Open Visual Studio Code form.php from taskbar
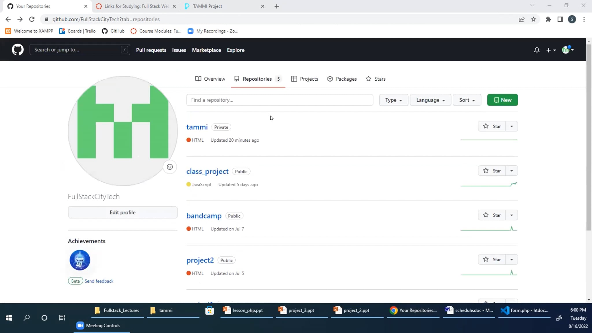 [524, 310]
